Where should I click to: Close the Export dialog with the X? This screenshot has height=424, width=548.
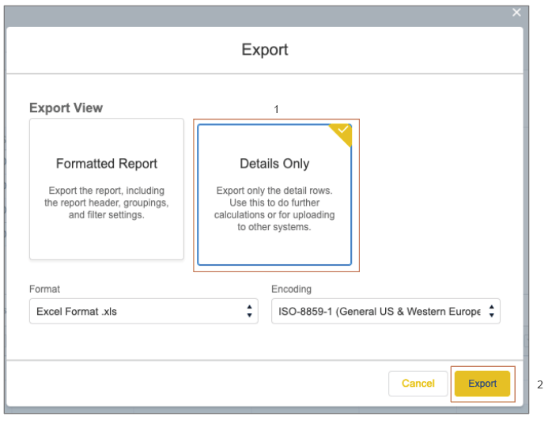(516, 13)
